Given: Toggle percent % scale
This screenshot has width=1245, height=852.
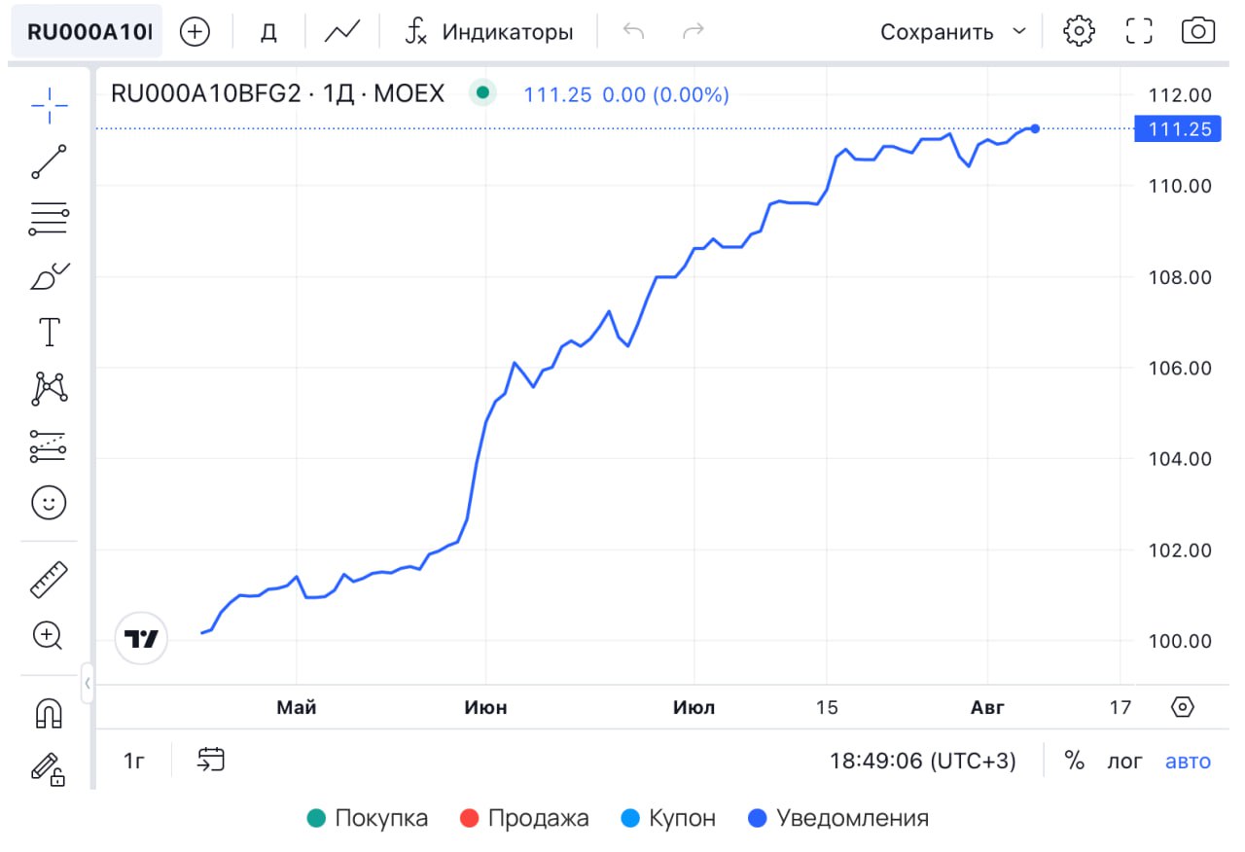Looking at the screenshot, I should (1075, 761).
